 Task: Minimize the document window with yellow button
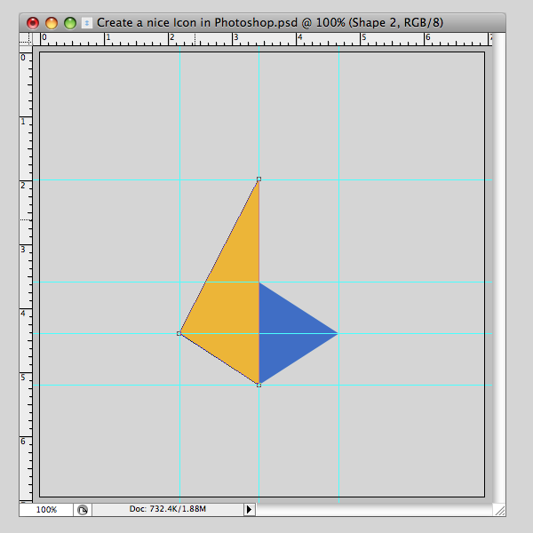[52, 23]
